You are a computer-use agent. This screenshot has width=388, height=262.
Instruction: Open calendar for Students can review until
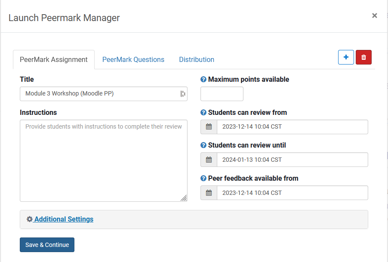(x=209, y=160)
